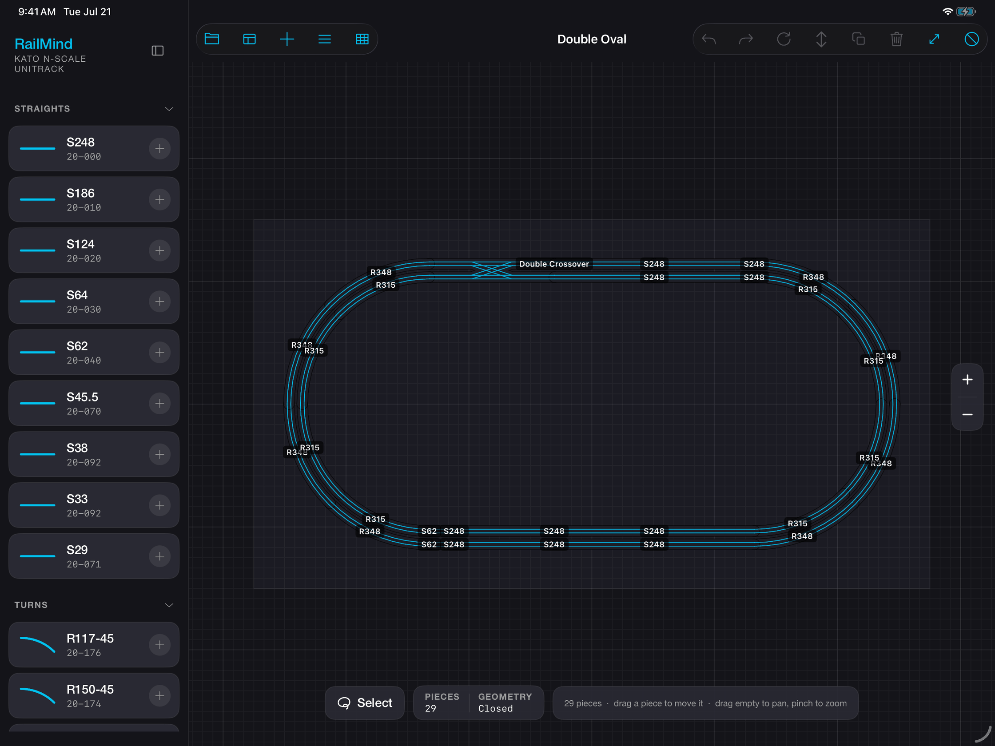Viewport: 995px width, 746px height.
Task: Click the Select tool button
Action: 365,703
